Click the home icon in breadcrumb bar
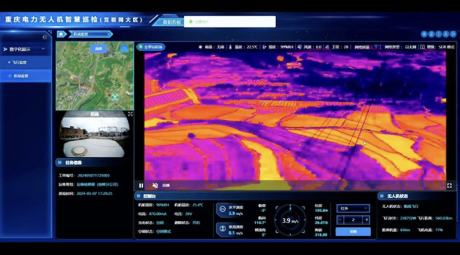460x255 pixels. coord(61,34)
